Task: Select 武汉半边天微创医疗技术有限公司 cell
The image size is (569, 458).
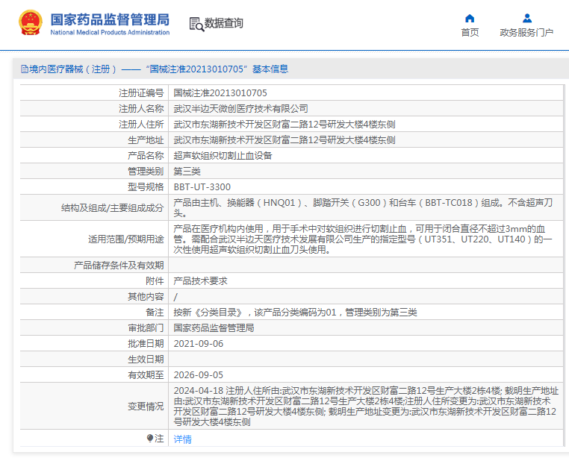Action: coord(240,109)
